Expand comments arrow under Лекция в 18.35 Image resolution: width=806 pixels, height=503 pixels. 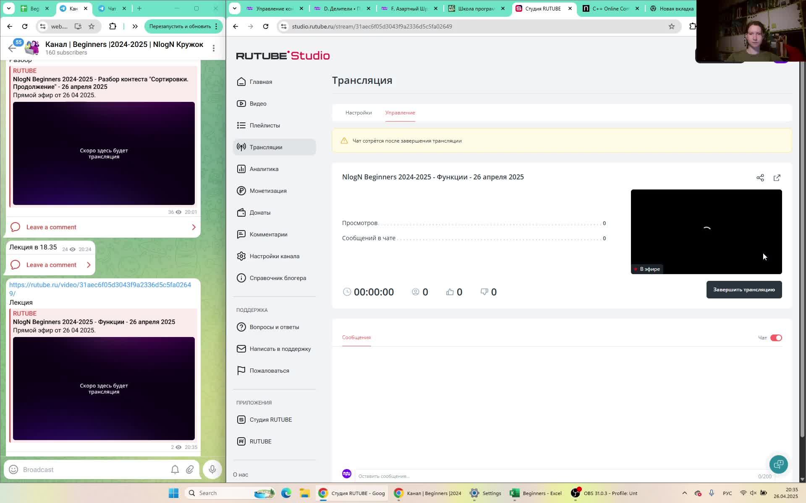click(89, 265)
